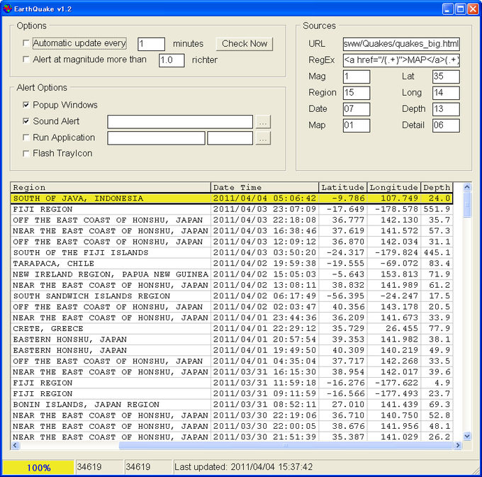Sort by the Region column header

coord(111,187)
